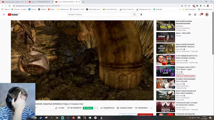
Task: Bookmark this page with the star icon
Action: [x=189, y=6]
